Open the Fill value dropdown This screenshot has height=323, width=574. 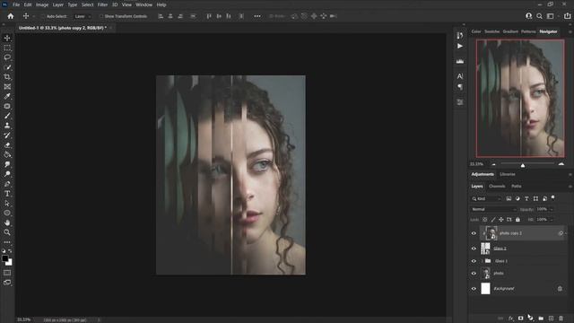(552, 220)
